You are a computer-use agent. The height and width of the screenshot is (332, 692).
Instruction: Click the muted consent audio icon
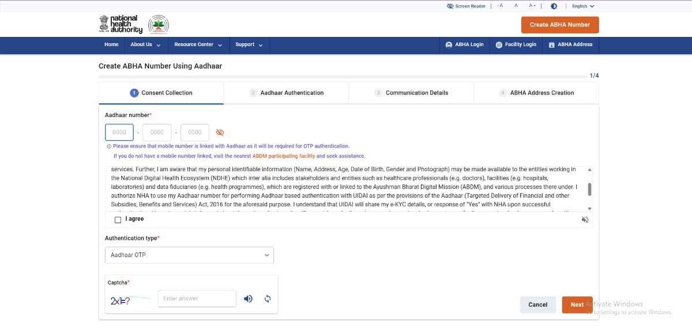pyautogui.click(x=585, y=220)
